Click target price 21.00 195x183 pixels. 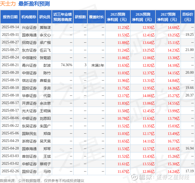pos(190,50)
